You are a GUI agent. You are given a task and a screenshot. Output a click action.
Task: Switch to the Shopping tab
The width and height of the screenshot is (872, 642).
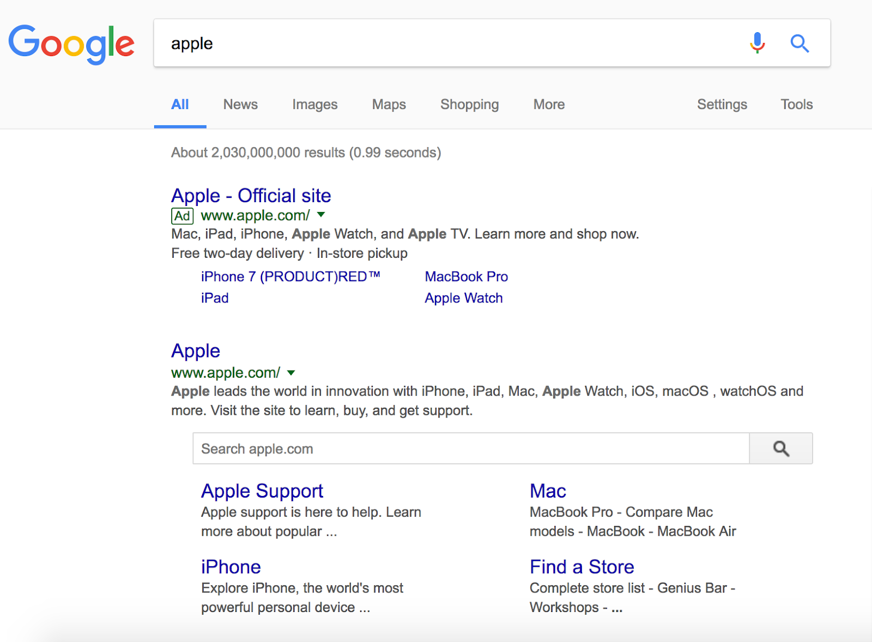pyautogui.click(x=470, y=105)
